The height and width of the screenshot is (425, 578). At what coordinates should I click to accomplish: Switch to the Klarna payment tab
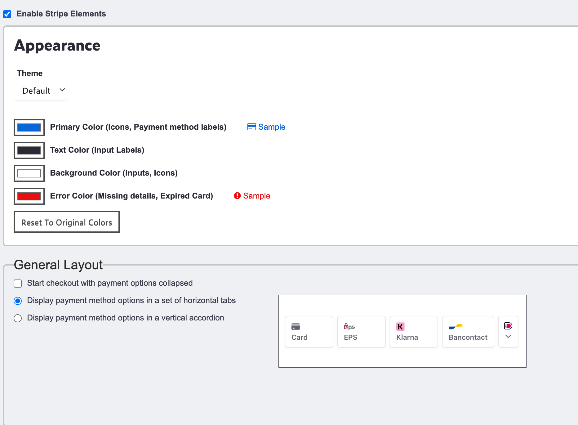pyautogui.click(x=413, y=332)
